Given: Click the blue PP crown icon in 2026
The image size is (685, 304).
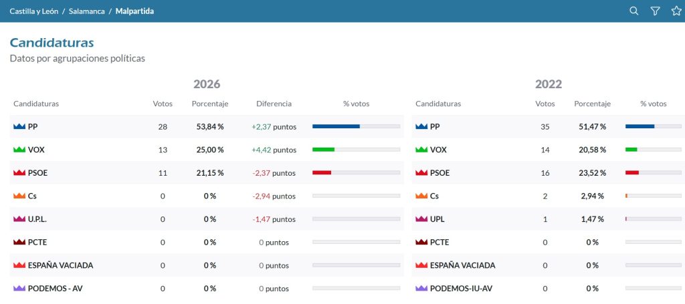Looking at the screenshot, I should point(19,126).
